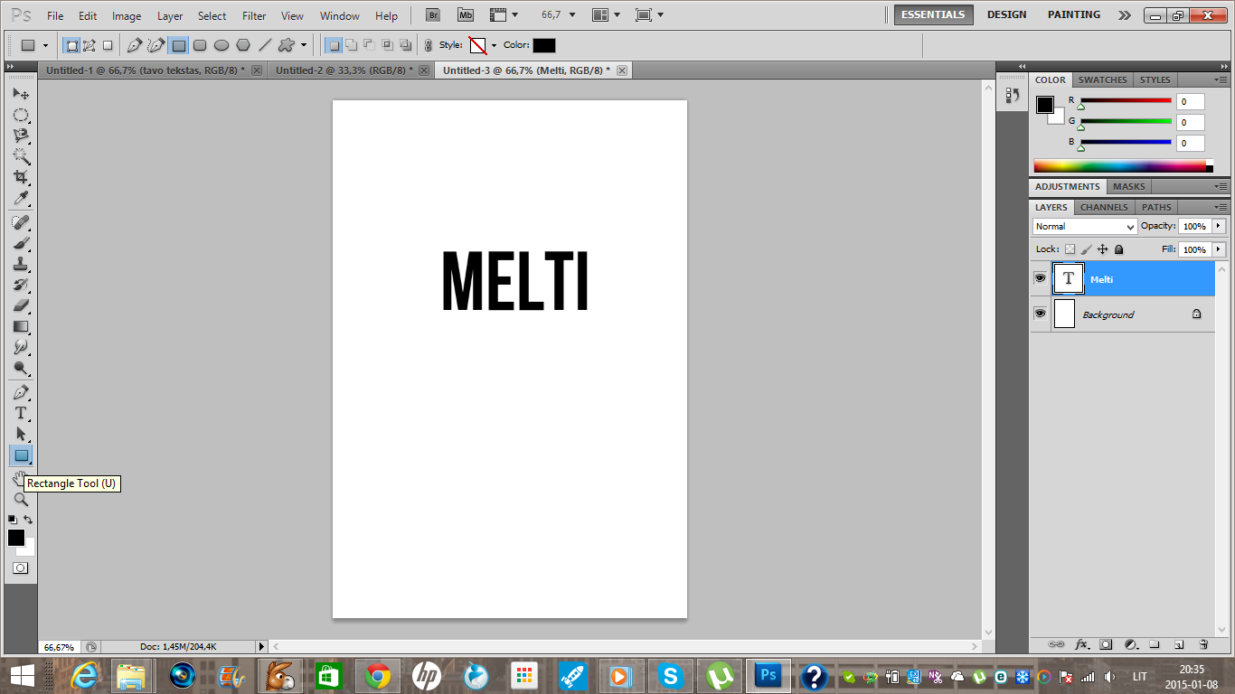
Task: Select the Healing Brush tool
Action: pyautogui.click(x=21, y=222)
